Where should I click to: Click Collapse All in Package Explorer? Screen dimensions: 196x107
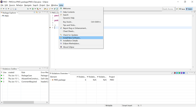35,12
